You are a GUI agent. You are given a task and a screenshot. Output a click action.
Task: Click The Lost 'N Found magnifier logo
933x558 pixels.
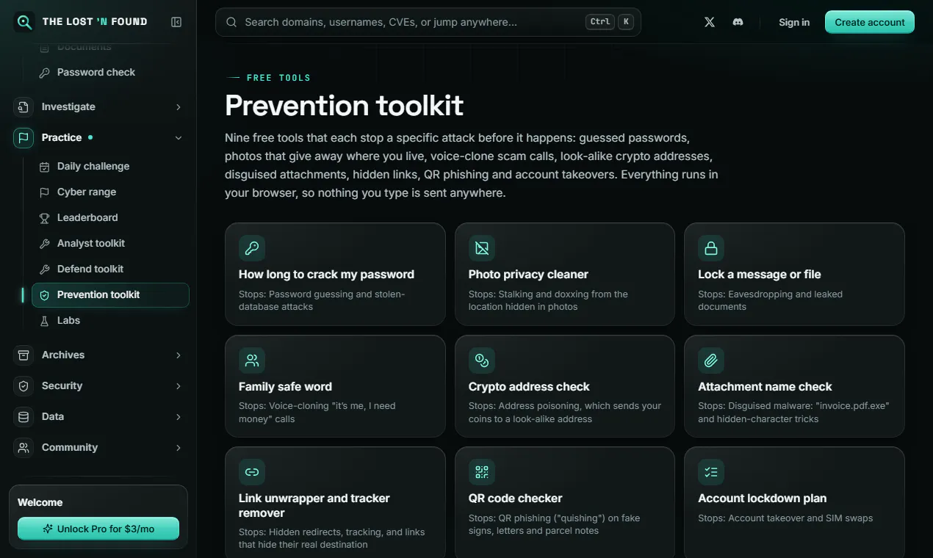(24, 22)
